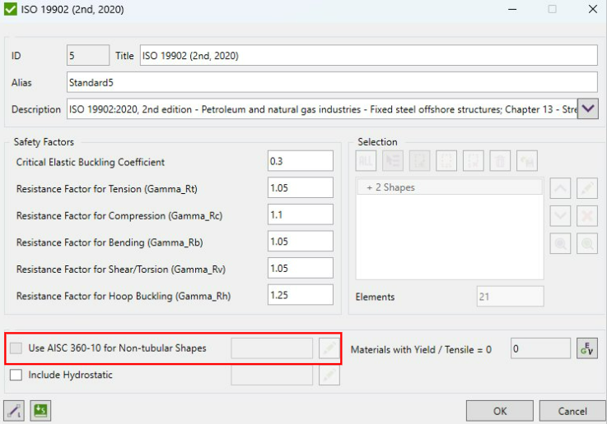Click the disabled field beside Include Hydrostatic
The width and height of the screenshot is (607, 424).
tap(272, 376)
